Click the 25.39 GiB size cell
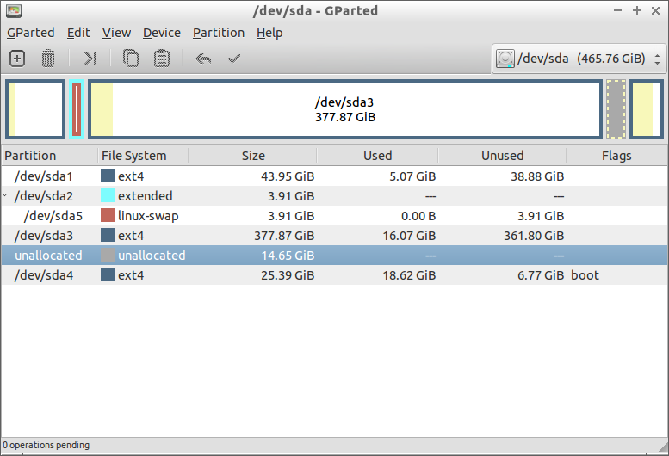 coord(288,275)
